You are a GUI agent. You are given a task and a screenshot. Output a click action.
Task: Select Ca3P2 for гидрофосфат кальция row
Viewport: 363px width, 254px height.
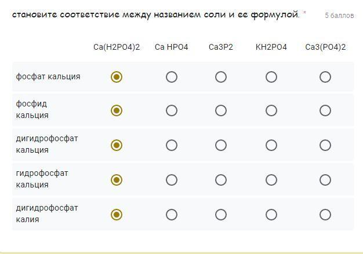click(x=221, y=180)
